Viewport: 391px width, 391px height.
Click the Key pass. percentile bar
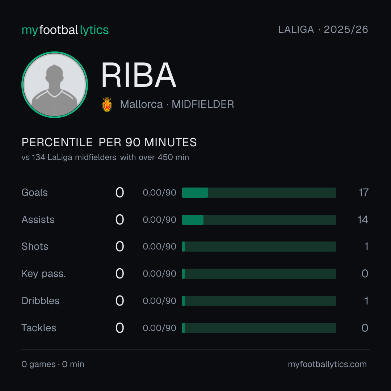259,274
